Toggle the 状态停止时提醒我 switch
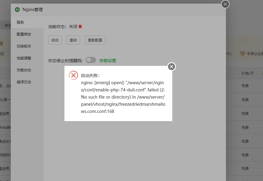Image resolution: width=263 pixels, height=181 pixels. click(x=91, y=60)
